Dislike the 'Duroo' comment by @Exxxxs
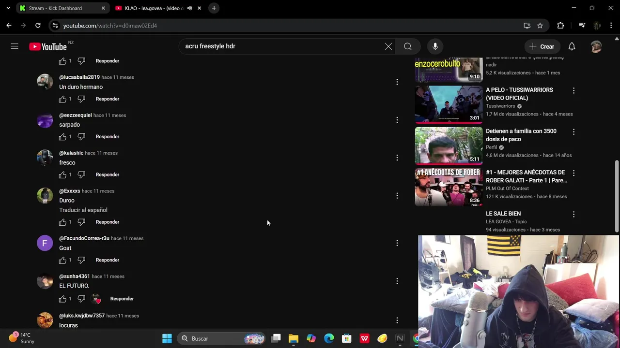 (x=81, y=222)
